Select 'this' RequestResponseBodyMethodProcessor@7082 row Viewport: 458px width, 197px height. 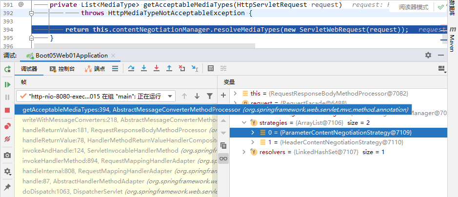(339, 94)
